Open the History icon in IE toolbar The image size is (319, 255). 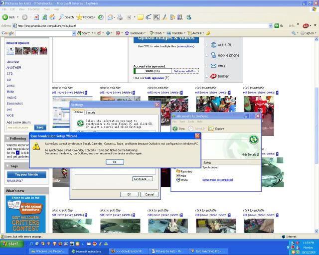(101, 17)
